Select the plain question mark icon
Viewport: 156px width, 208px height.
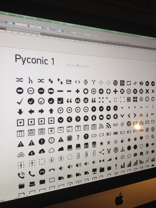pos(78,137)
